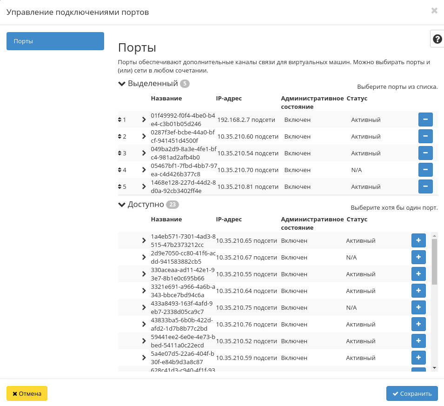Remove port 1468e128 from allocated list
This screenshot has width=444, height=406.
coord(425,186)
